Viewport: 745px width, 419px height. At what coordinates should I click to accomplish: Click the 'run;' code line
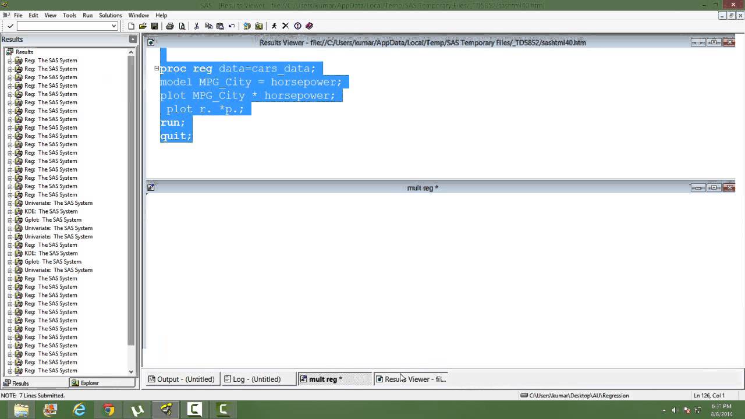click(x=172, y=122)
